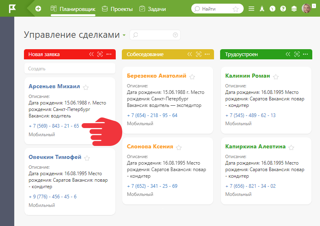Open the filter icon in board search
320x226 pixels.
[175, 35]
